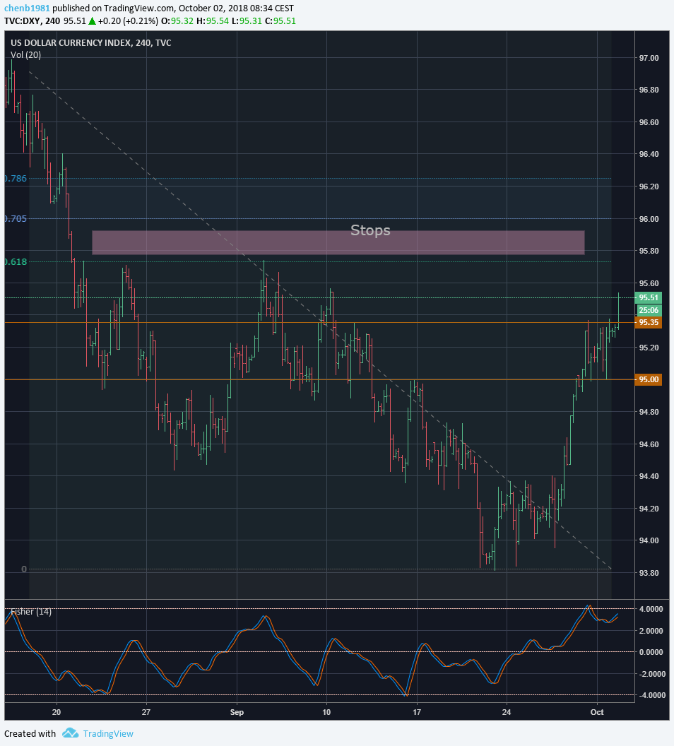Click the C:95.51 close value
The height and width of the screenshot is (746, 674).
click(280, 21)
